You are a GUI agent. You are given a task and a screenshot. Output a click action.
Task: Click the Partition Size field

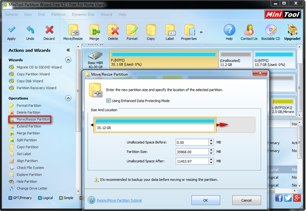pyautogui.click(x=192, y=152)
